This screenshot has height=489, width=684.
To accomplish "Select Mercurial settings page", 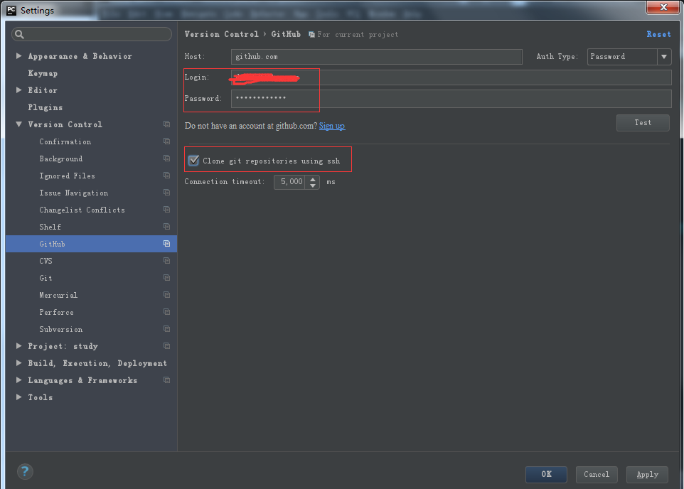I will [x=58, y=296].
